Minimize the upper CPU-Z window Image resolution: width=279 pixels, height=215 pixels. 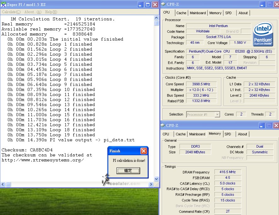coord(262,4)
